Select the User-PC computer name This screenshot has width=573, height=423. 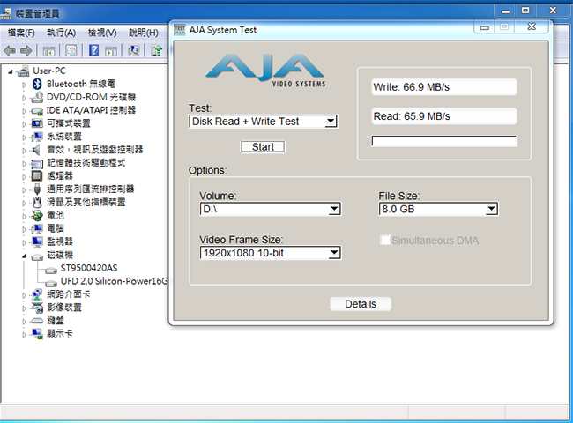click(49, 70)
